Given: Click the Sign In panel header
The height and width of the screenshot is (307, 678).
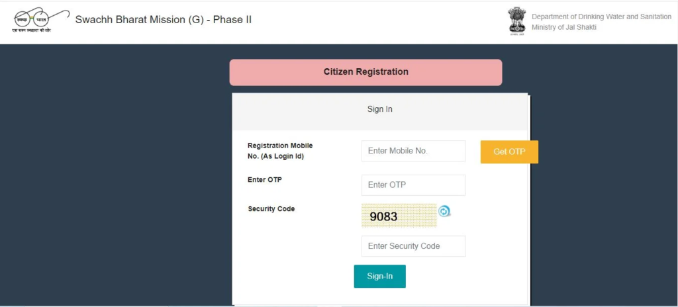Looking at the screenshot, I should (379, 110).
